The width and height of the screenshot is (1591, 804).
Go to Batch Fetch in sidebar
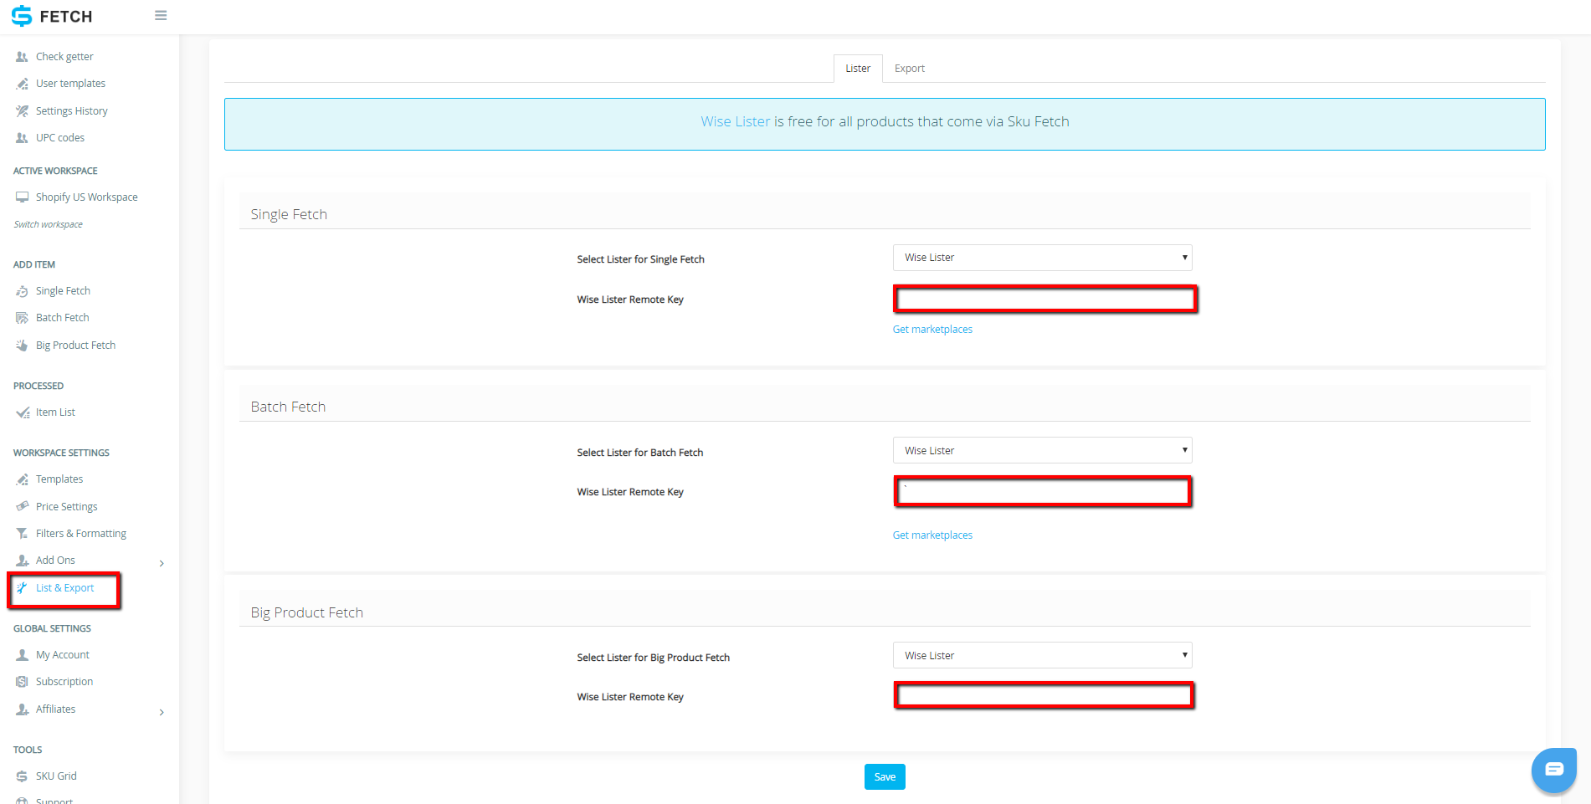point(63,318)
